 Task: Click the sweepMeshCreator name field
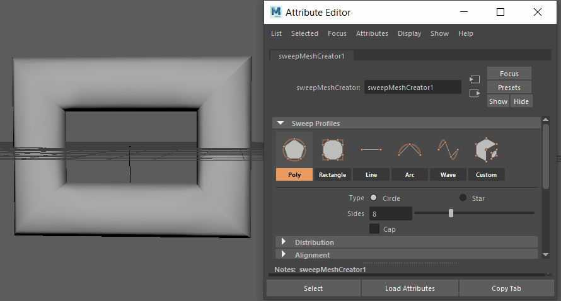[x=412, y=88]
